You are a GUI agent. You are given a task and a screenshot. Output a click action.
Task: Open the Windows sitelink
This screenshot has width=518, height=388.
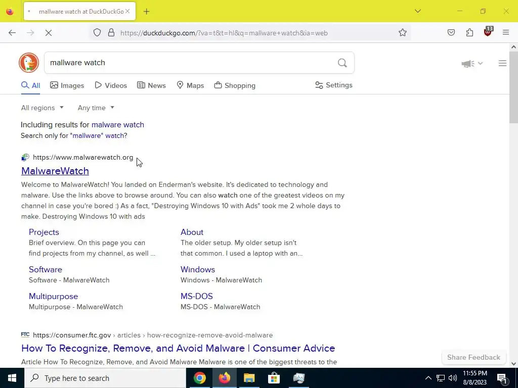pos(198,269)
